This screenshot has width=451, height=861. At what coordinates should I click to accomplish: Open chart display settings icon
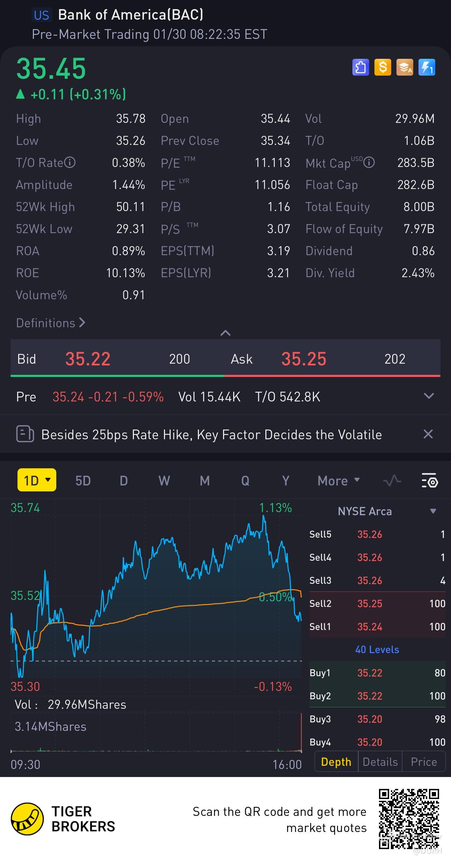coord(430,481)
